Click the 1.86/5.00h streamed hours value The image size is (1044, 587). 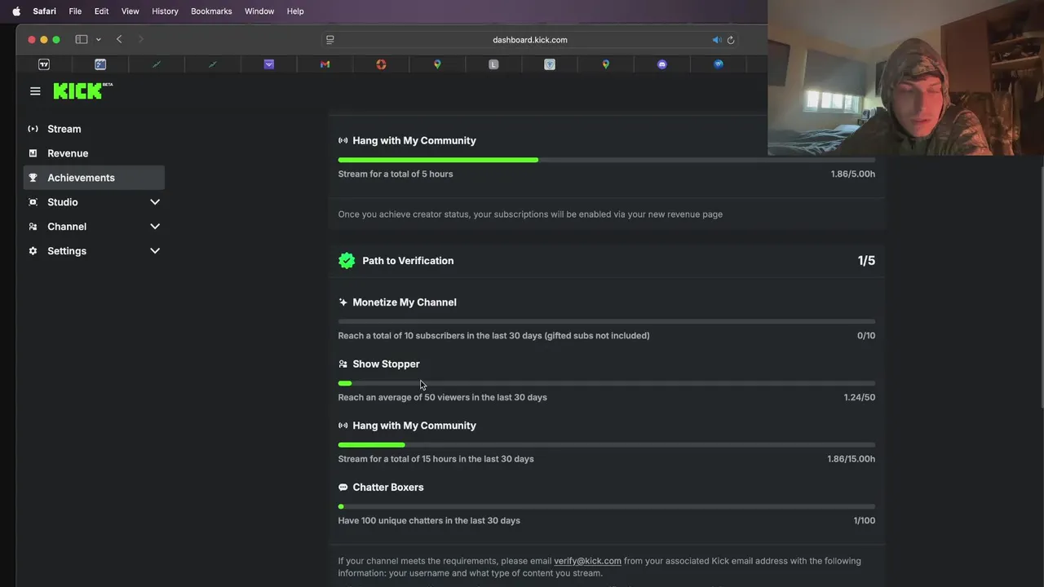pyautogui.click(x=853, y=174)
